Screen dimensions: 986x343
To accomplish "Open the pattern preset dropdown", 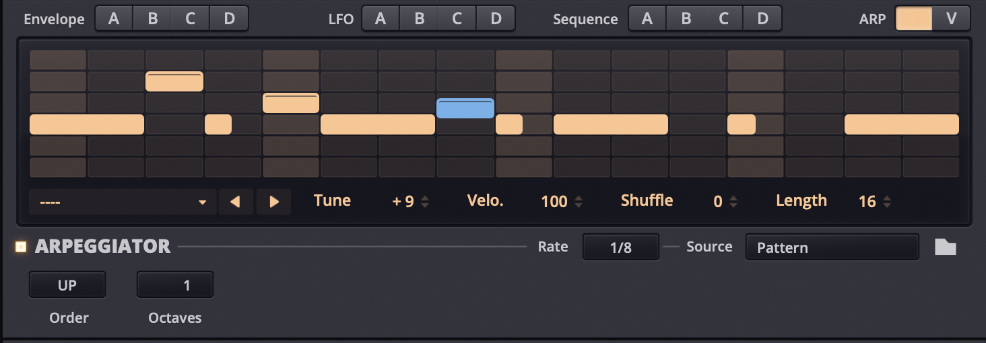I will 123,201.
